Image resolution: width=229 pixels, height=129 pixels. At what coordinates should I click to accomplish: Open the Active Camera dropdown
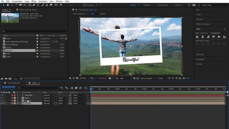tap(148, 78)
